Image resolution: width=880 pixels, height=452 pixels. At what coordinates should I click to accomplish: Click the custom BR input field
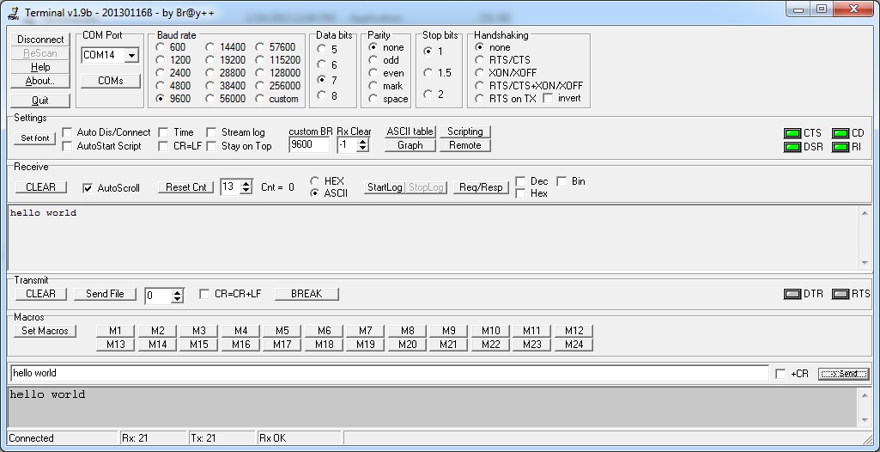click(309, 144)
